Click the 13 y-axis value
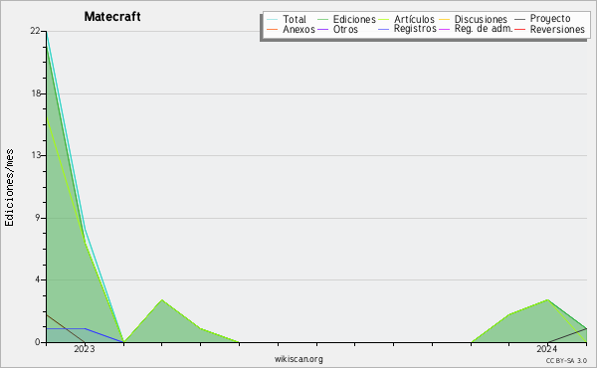 tap(36, 155)
